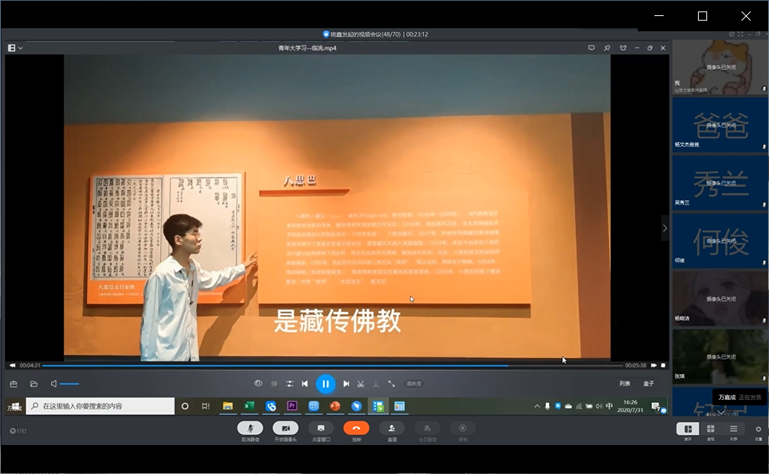This screenshot has width=769, height=474.
Task: Skip to the next video track
Action: pos(346,384)
